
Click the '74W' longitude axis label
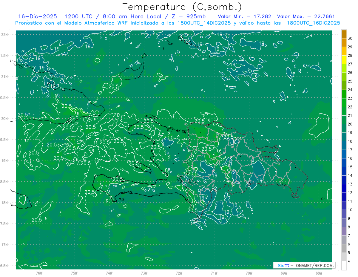coord(109,273)
